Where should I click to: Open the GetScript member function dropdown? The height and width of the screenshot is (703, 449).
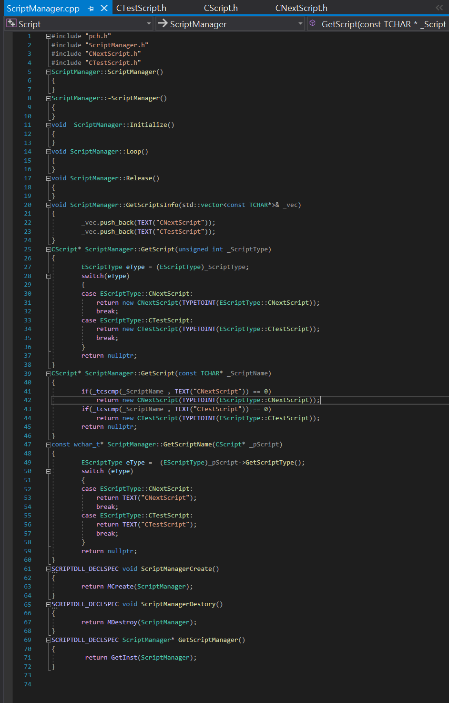(x=378, y=24)
